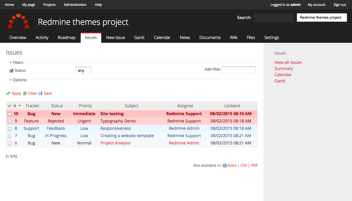Viewport: 352px width, 201px height.
Task: Export issues as PDF
Action: tap(254, 166)
